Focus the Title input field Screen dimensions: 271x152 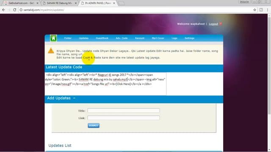tap(123, 111)
